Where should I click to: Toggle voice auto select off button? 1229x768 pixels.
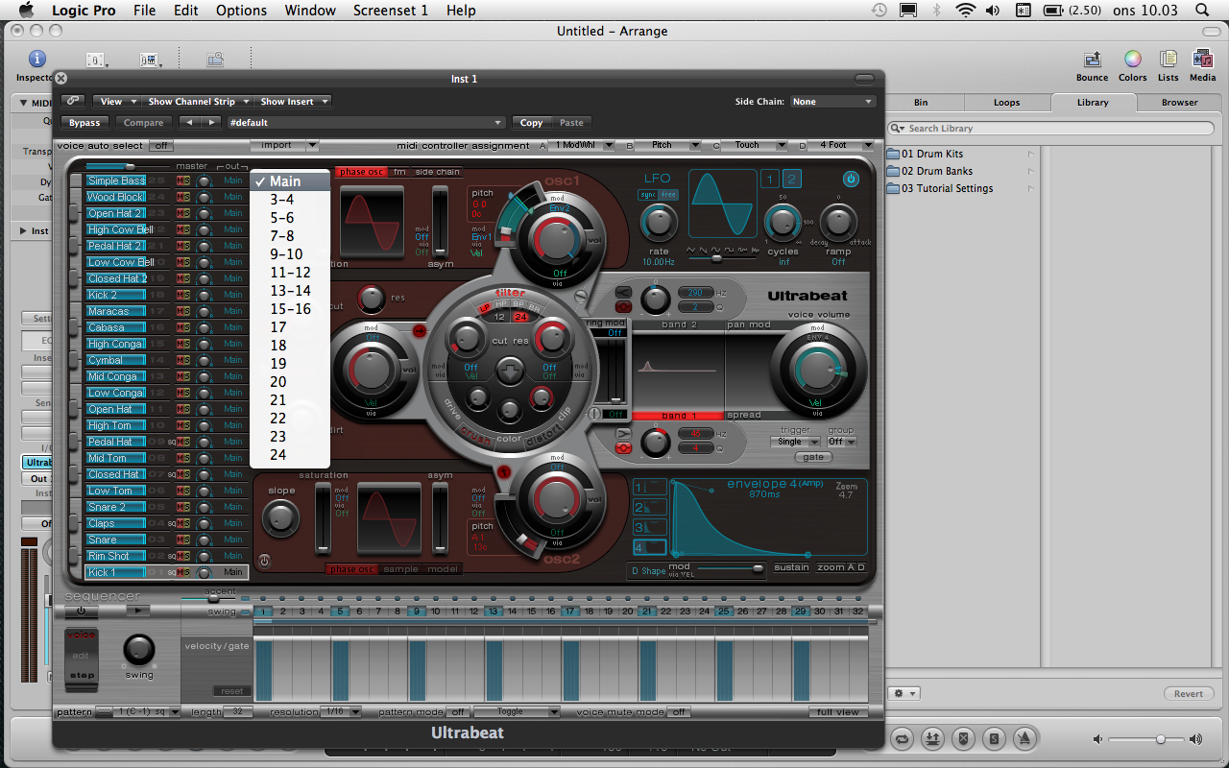pyautogui.click(x=160, y=146)
